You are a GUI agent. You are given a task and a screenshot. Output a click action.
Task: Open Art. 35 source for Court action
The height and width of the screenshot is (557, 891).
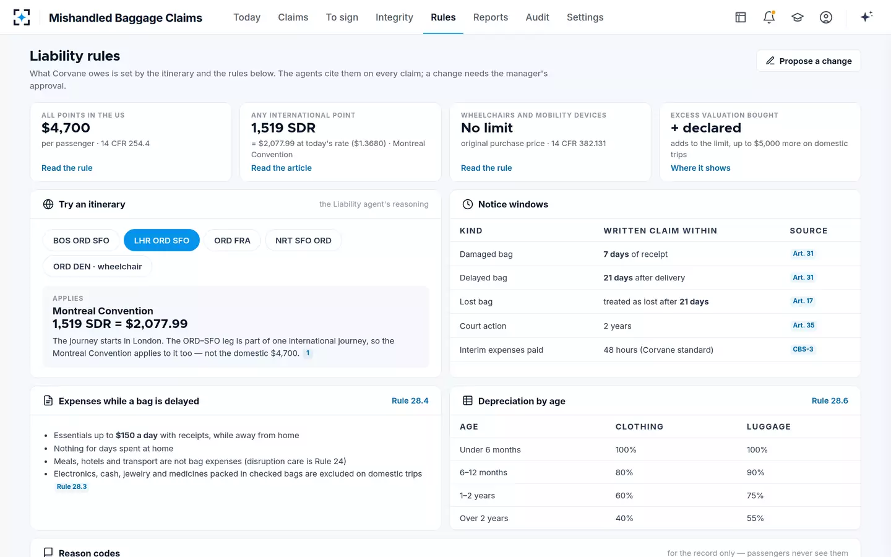pos(803,326)
